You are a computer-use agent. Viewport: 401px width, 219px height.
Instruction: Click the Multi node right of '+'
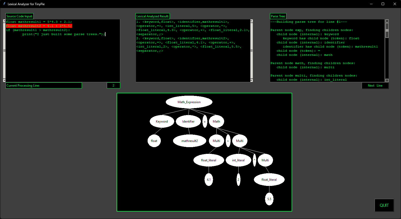click(240, 141)
